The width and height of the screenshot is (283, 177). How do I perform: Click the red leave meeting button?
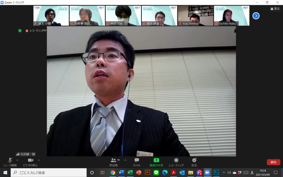pyautogui.click(x=273, y=162)
